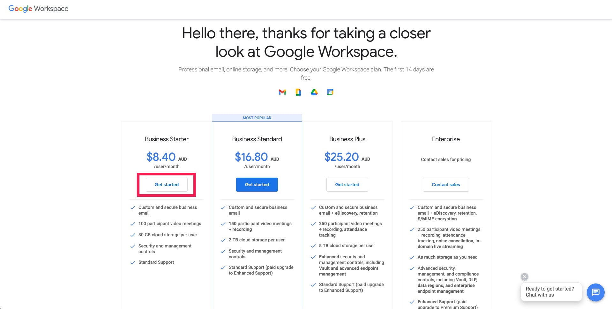Click '30 GB cloud storage per user' feature
The height and width of the screenshot is (309, 612).
click(x=168, y=235)
